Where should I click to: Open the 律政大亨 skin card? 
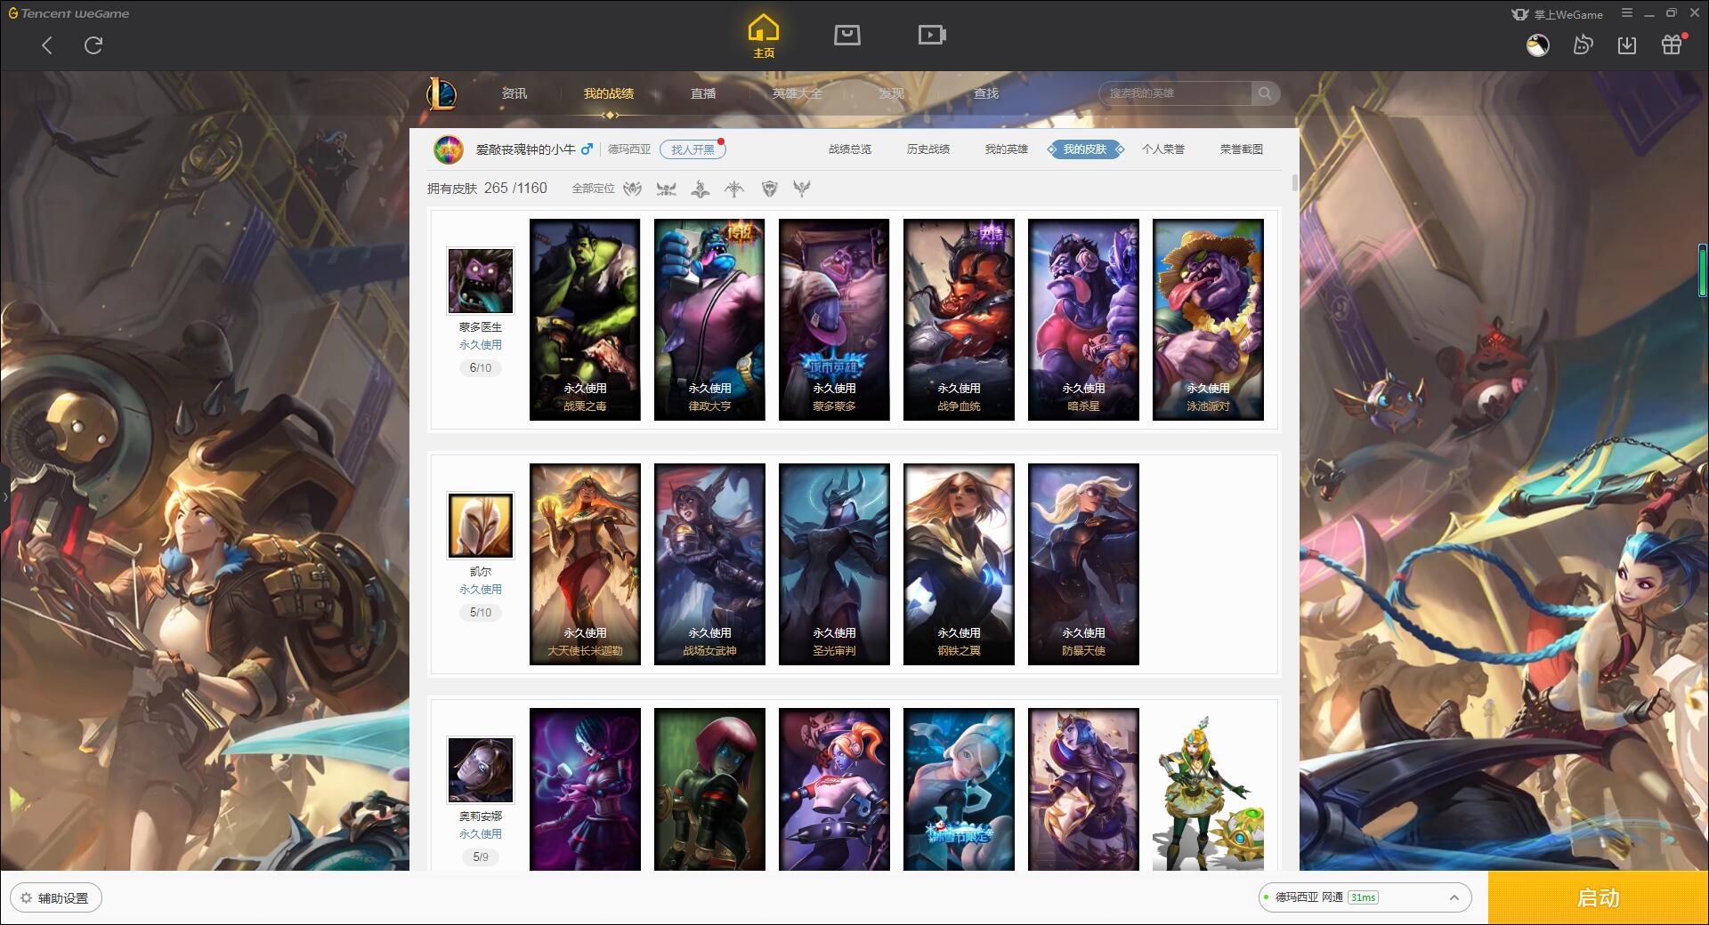[x=709, y=319]
